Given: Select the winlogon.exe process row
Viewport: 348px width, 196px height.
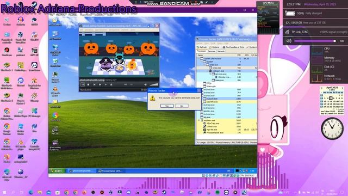Looking at the screenshot, I should (226, 71).
